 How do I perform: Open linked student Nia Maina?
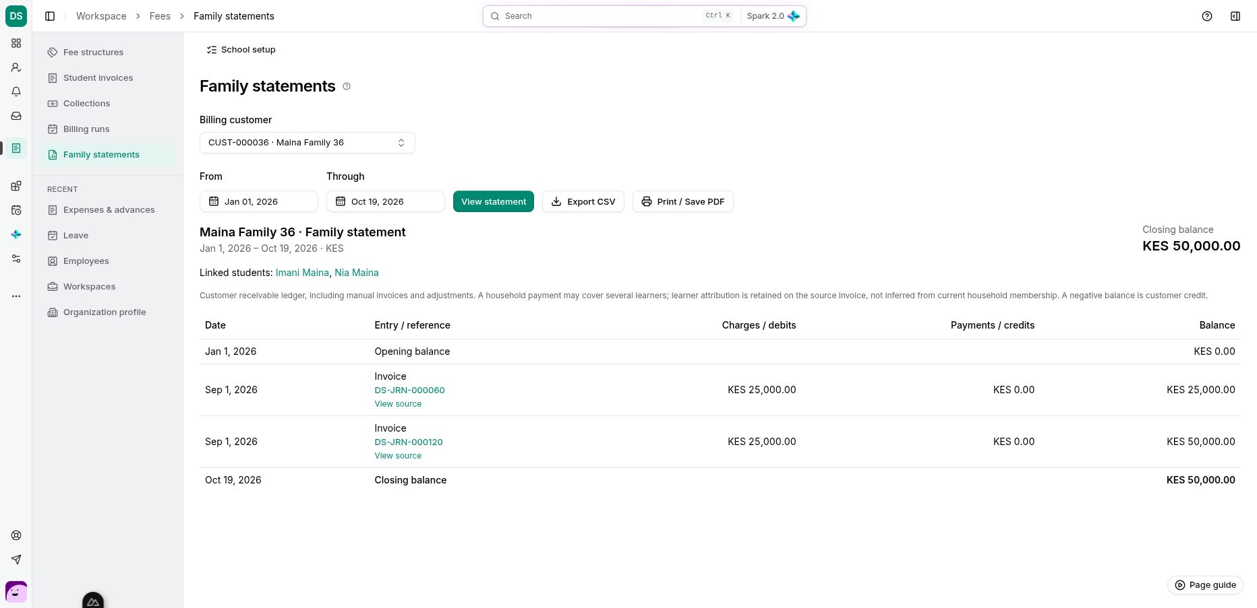(x=357, y=273)
